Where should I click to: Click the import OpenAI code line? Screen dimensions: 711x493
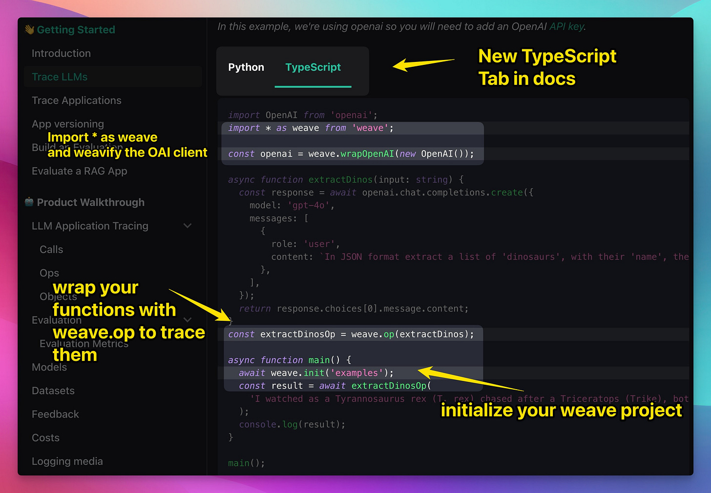[x=303, y=115]
